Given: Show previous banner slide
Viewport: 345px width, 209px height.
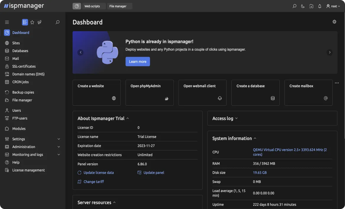Looking at the screenshot, I should 81,52.
